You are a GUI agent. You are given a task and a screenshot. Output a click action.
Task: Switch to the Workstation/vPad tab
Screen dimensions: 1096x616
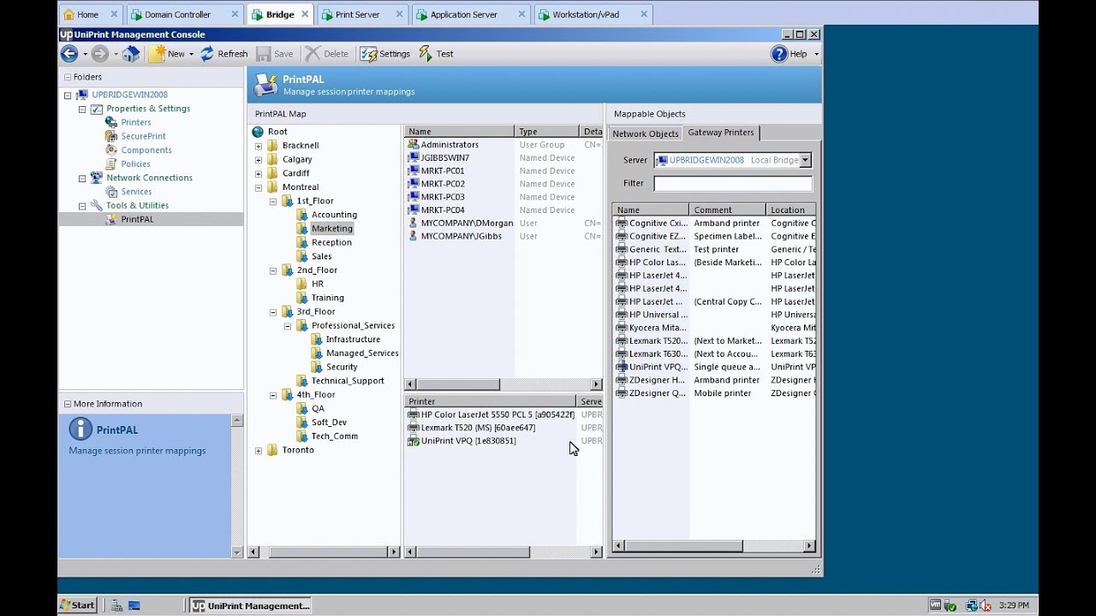586,15
